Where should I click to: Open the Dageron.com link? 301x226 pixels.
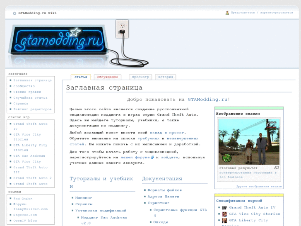coord(25,215)
